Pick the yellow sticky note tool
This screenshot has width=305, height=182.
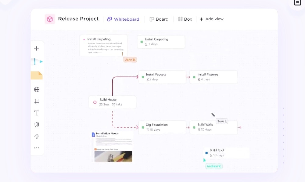click(x=37, y=75)
